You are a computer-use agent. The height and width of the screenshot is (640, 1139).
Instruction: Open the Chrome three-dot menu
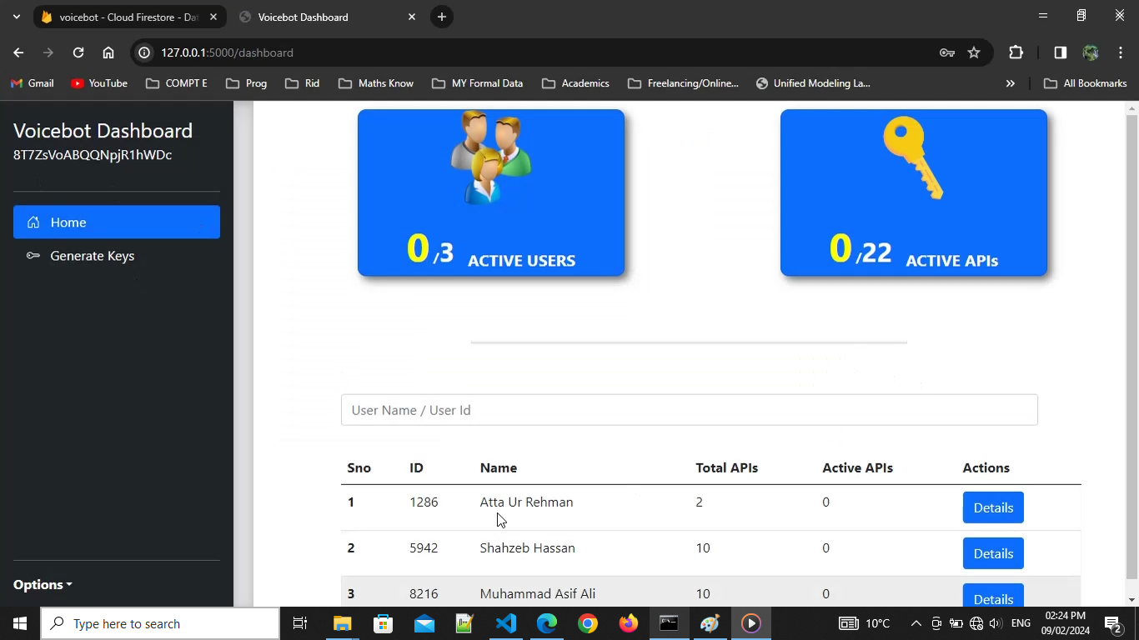tap(1121, 52)
